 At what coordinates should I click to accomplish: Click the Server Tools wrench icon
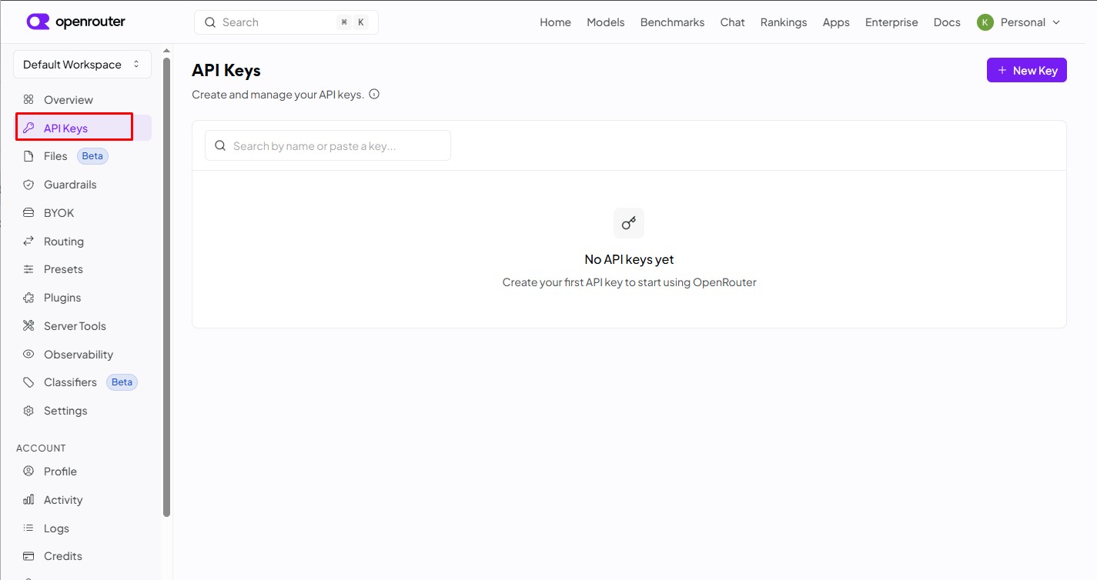click(28, 326)
